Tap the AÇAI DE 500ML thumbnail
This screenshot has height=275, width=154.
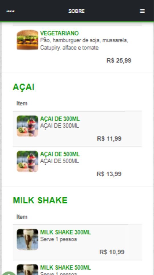27,161
